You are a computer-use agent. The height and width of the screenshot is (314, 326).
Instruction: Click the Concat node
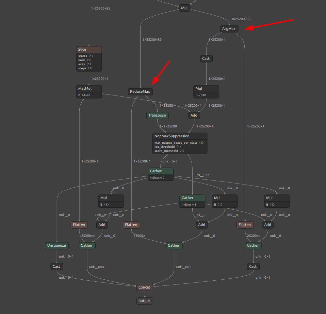[x=145, y=287]
